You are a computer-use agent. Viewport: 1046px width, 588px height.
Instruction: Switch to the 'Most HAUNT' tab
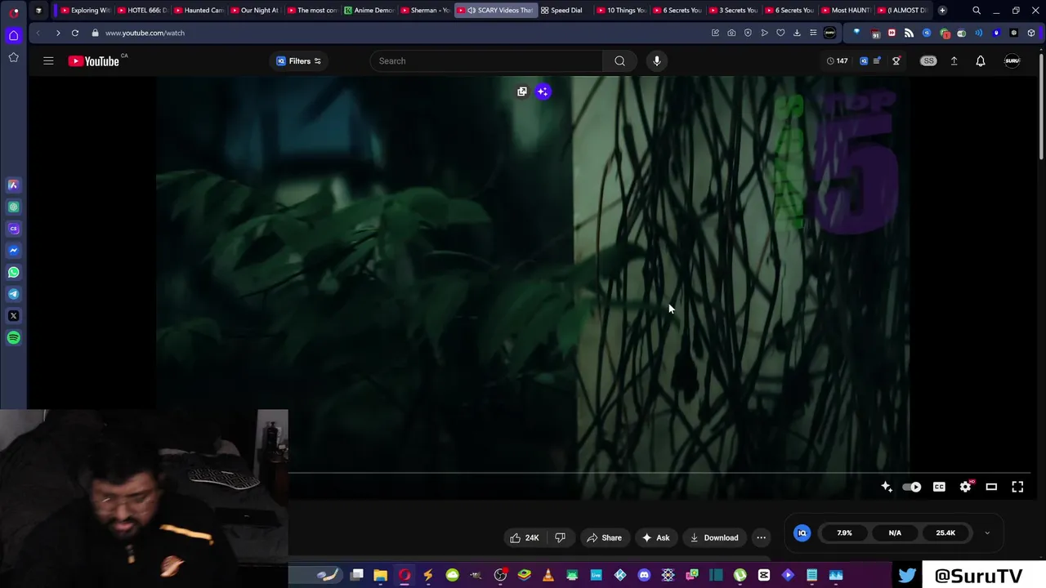[x=846, y=11]
